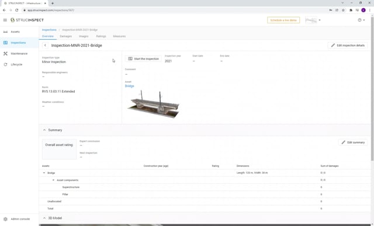The height and width of the screenshot is (226, 374).
Task: Go back using the inspection back arrow
Action: 45,46
